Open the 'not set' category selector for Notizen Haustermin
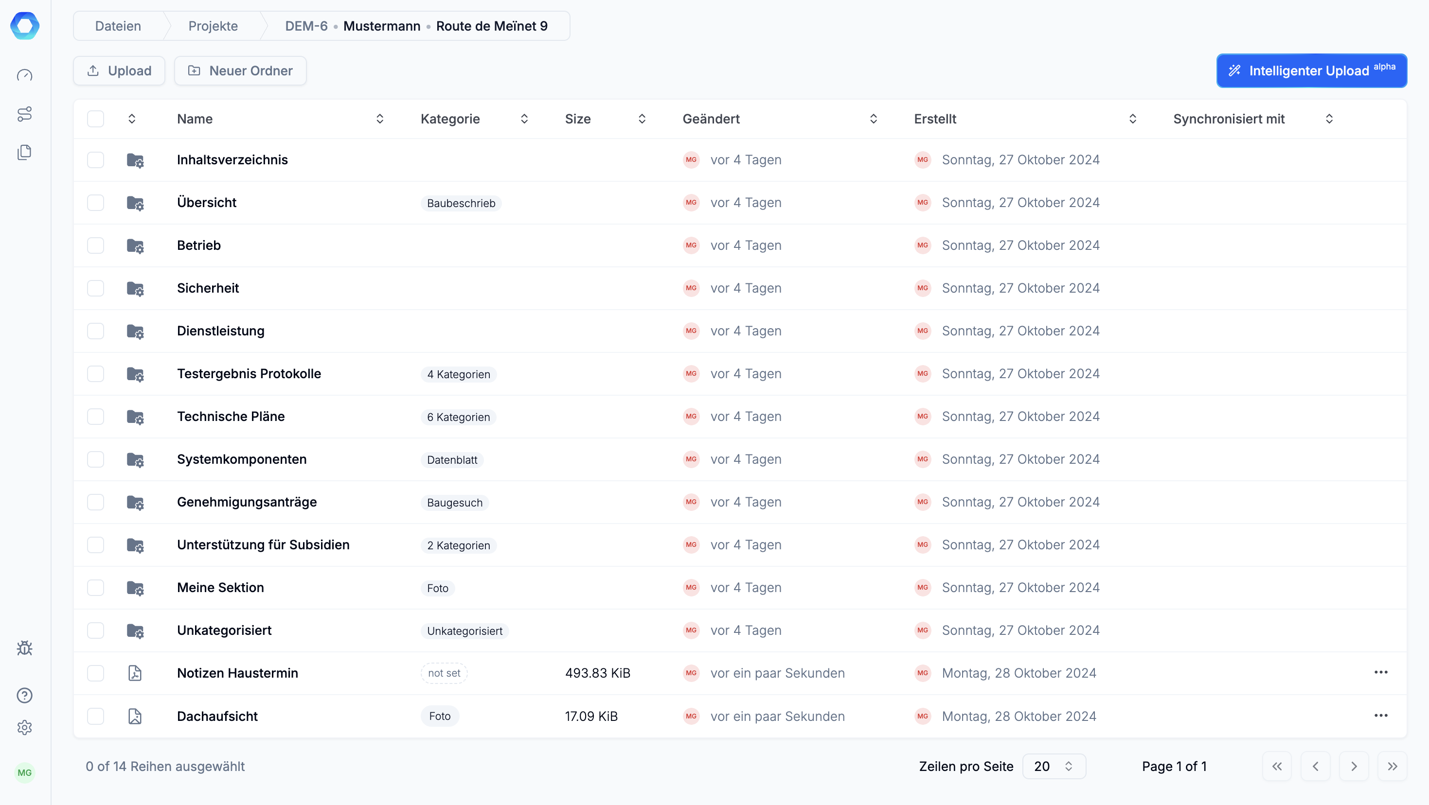Viewport: 1429px width, 805px height. [x=444, y=673]
